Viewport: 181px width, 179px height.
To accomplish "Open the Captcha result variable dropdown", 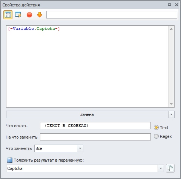I will [161, 168].
